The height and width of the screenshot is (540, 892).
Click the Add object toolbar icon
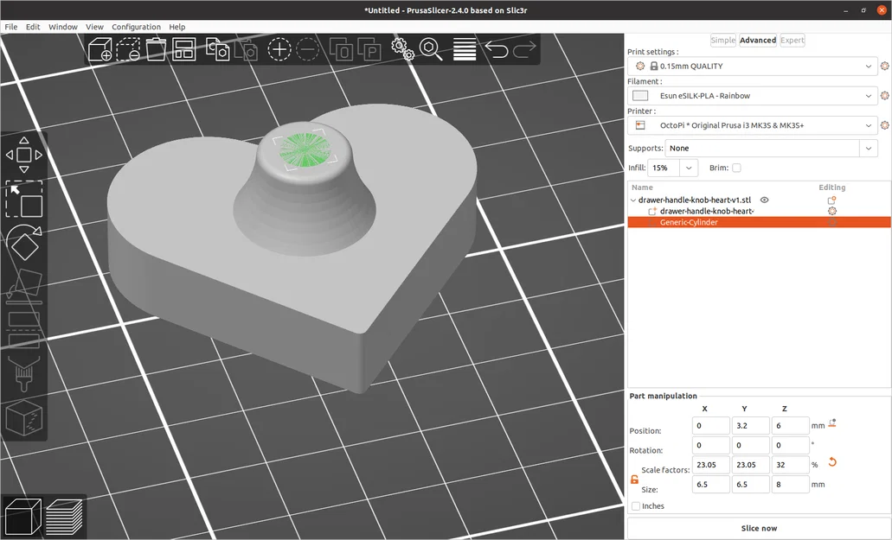tap(100, 49)
